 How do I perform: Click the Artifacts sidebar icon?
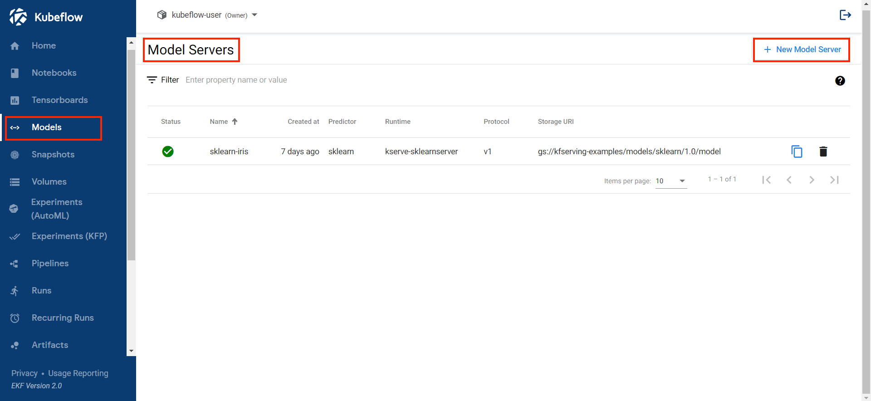pyautogui.click(x=15, y=345)
